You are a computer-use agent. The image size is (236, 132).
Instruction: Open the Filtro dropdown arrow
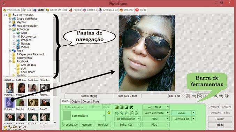168,124
